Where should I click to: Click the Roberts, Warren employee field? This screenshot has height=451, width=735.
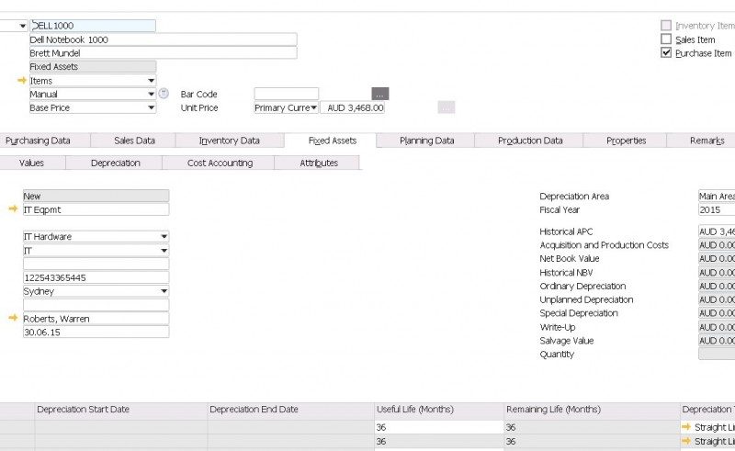(x=96, y=319)
